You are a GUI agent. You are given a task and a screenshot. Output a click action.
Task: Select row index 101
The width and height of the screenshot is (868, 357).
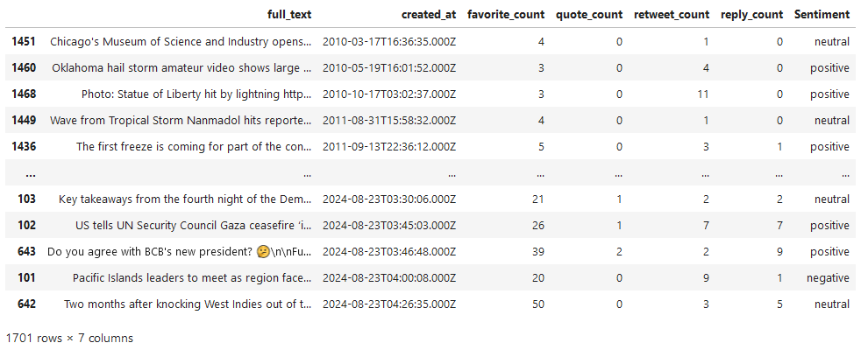26,278
